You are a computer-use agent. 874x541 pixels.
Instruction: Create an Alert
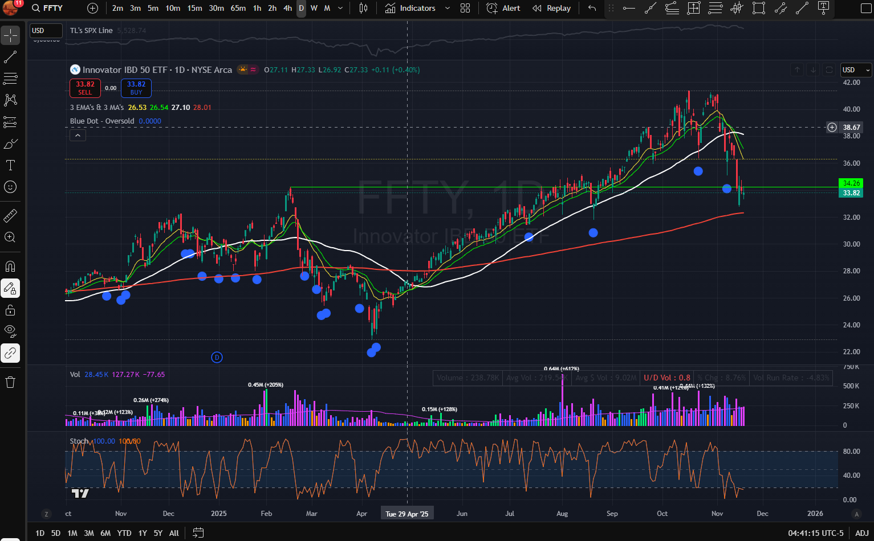(x=503, y=8)
